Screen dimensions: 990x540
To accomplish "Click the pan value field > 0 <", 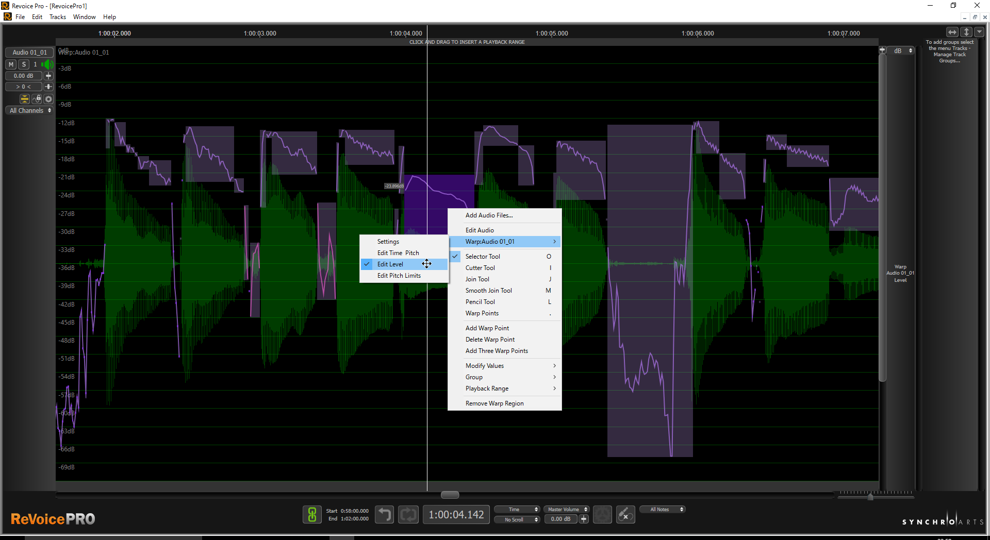I will [x=24, y=87].
